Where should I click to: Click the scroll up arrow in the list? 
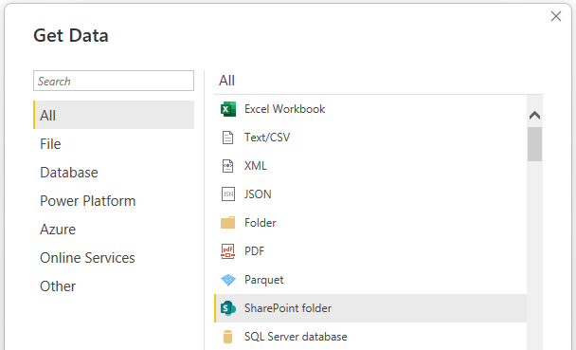click(534, 116)
